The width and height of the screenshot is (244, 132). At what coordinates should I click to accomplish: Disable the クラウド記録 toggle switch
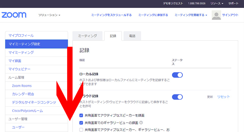177,97
